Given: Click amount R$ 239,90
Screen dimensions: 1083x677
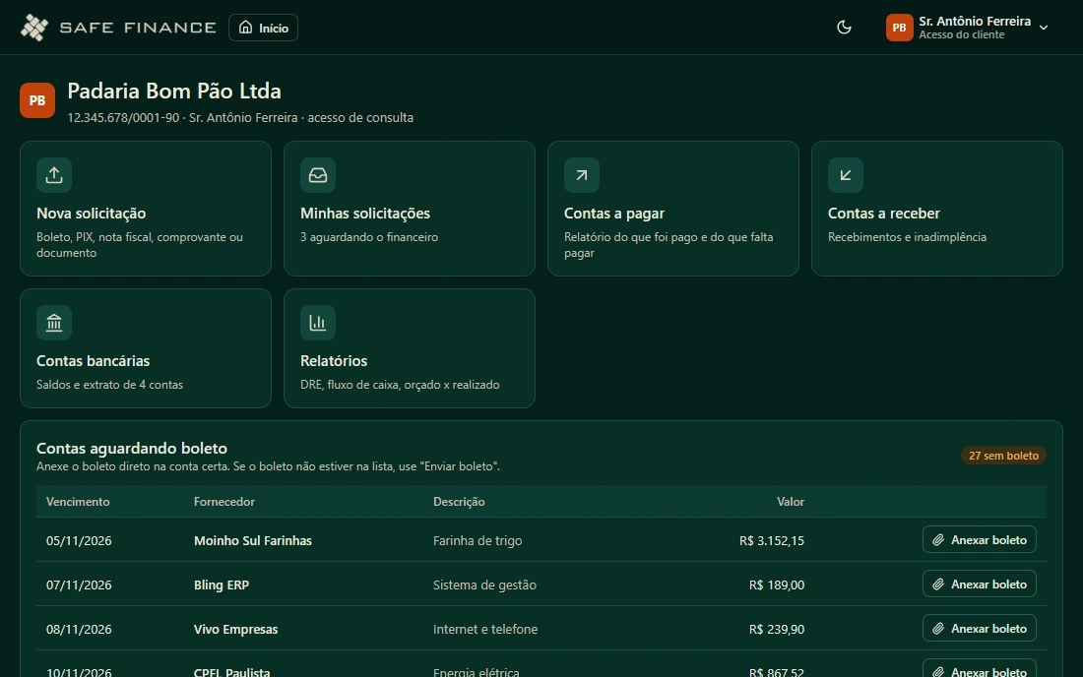Looking at the screenshot, I should [x=777, y=629].
